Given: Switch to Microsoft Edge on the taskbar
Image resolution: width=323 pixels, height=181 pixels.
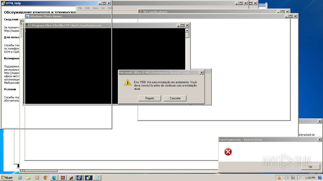Looking at the screenshot, I should pos(54,178).
